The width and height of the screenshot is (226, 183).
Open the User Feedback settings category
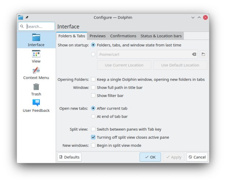pyautogui.click(x=36, y=106)
